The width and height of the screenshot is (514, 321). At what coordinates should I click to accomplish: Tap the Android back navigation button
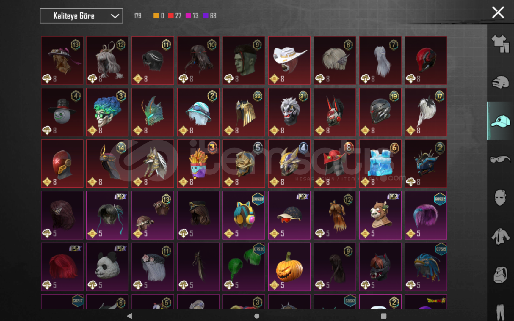129,316
